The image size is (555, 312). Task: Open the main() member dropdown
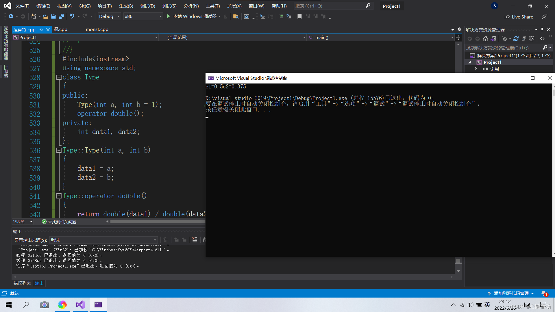[381, 37]
